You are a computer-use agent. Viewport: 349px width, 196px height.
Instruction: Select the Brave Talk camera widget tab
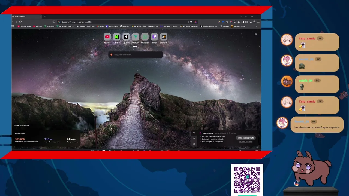coord(194,144)
